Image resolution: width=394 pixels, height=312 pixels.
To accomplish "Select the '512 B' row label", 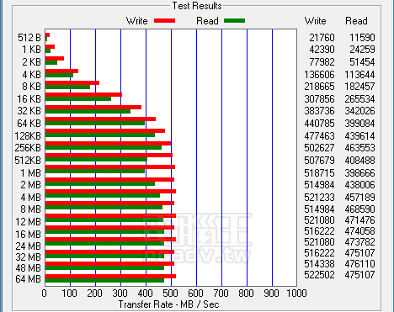I will (x=29, y=38).
